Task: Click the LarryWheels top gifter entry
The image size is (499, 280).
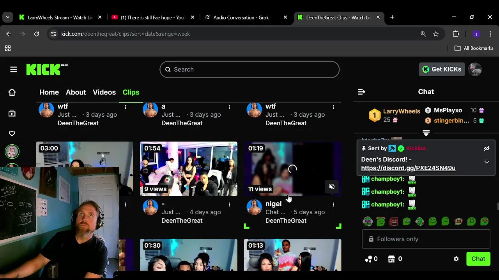Action: point(395,115)
